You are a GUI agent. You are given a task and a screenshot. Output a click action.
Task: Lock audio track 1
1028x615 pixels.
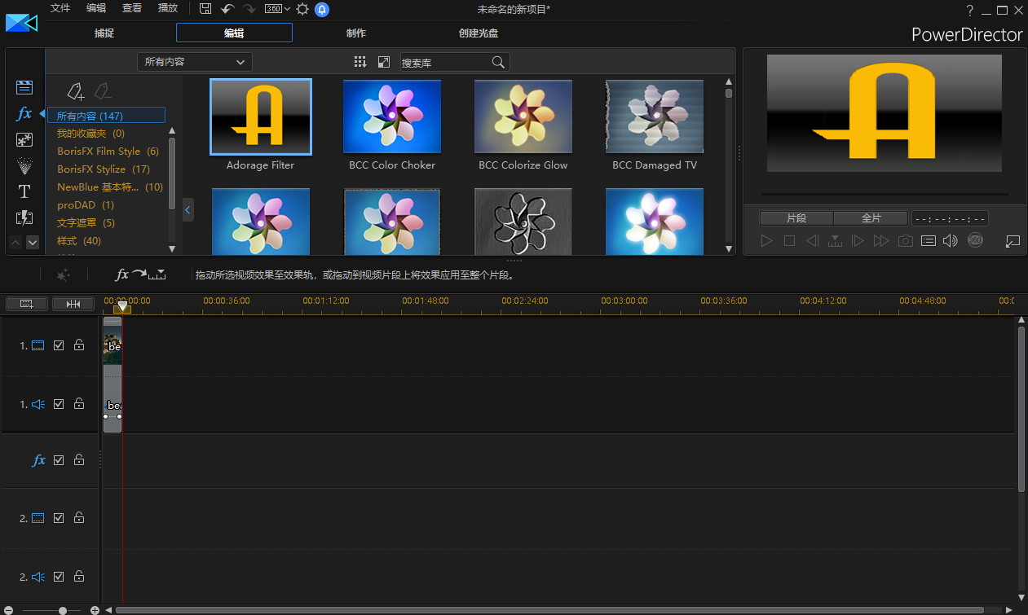(79, 404)
